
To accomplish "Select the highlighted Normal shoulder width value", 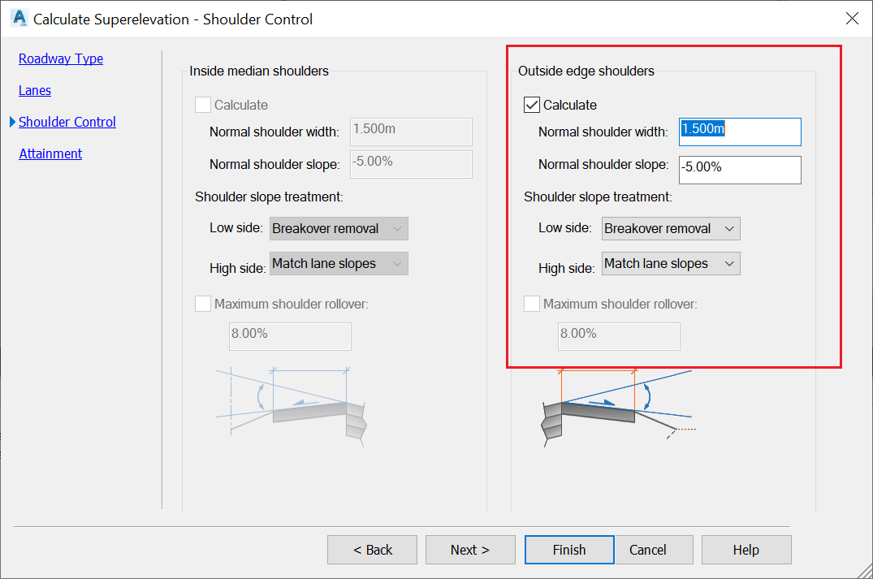I will [739, 132].
